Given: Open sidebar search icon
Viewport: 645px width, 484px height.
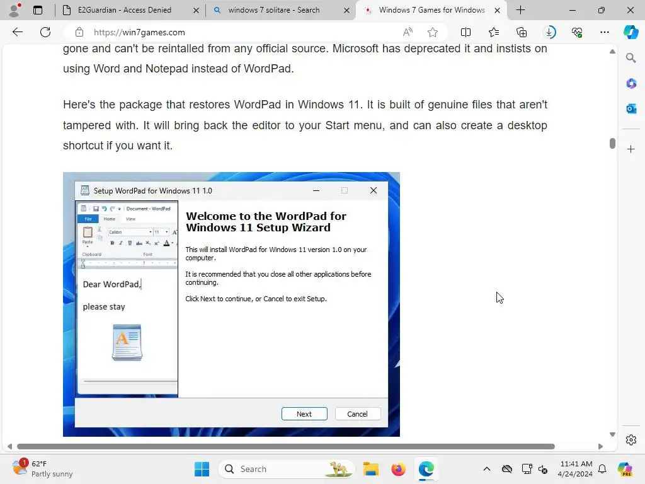Looking at the screenshot, I should point(631,58).
